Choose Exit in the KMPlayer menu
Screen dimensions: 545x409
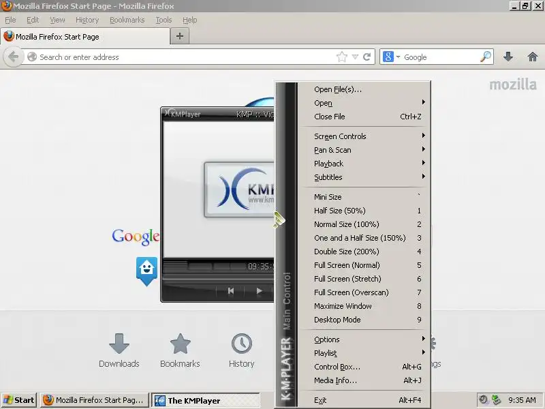(365, 400)
